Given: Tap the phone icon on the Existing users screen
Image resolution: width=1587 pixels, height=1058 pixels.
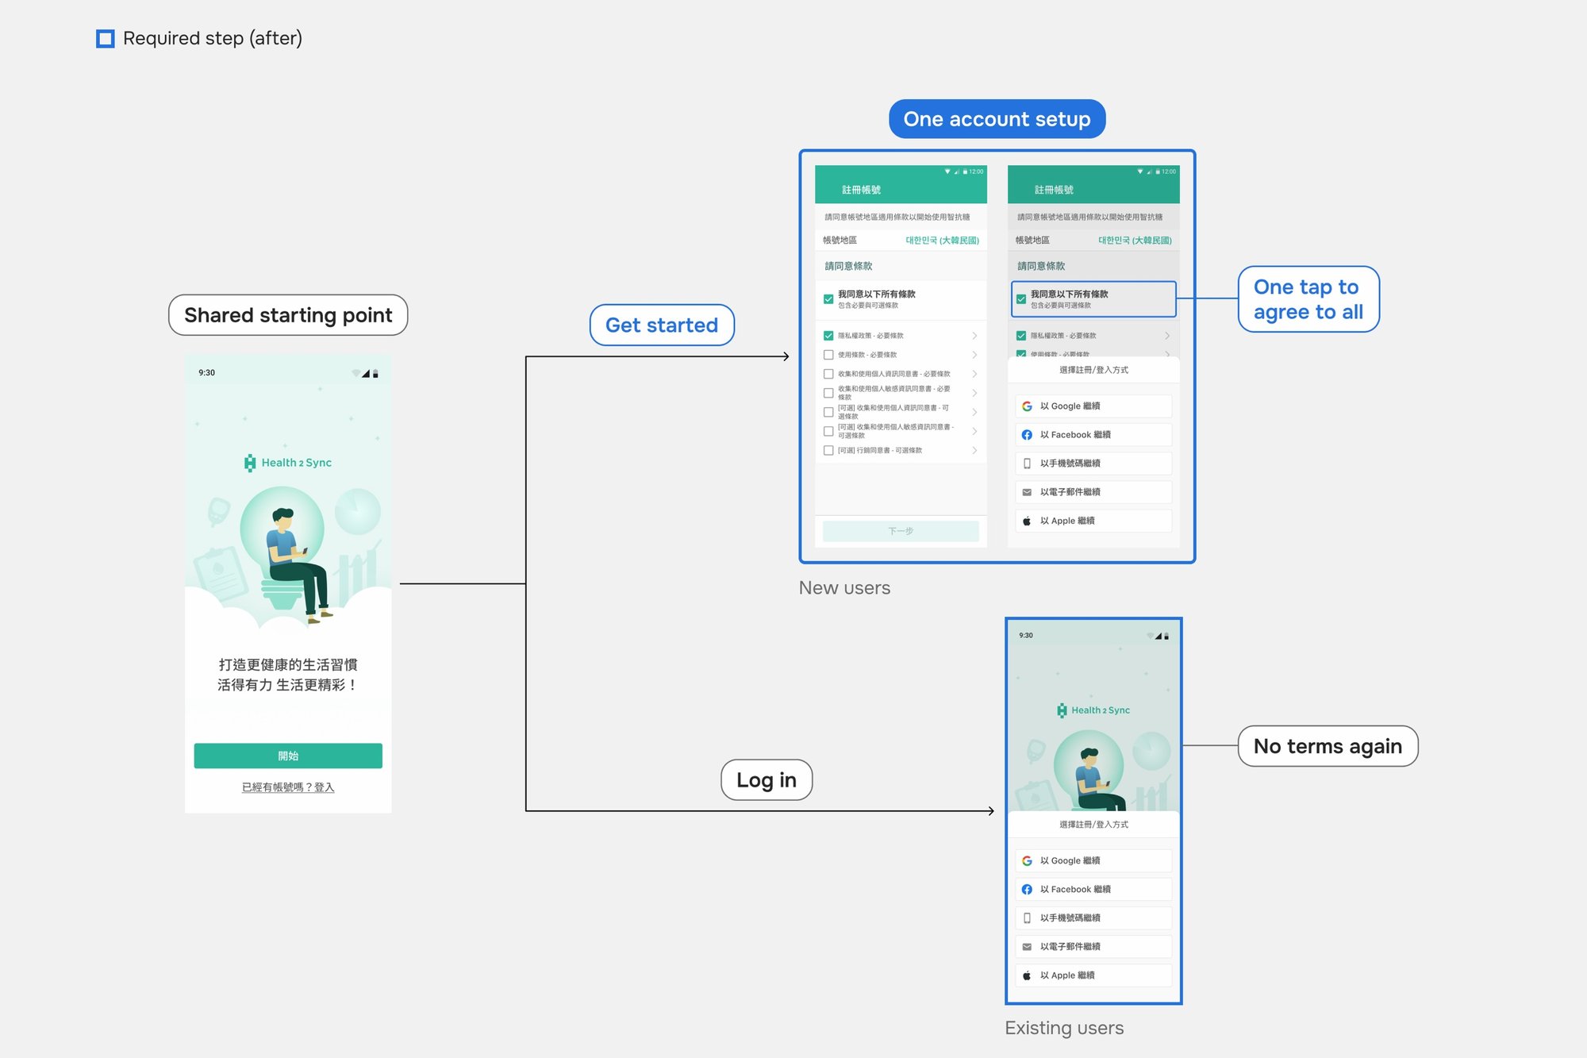Looking at the screenshot, I should (1027, 918).
